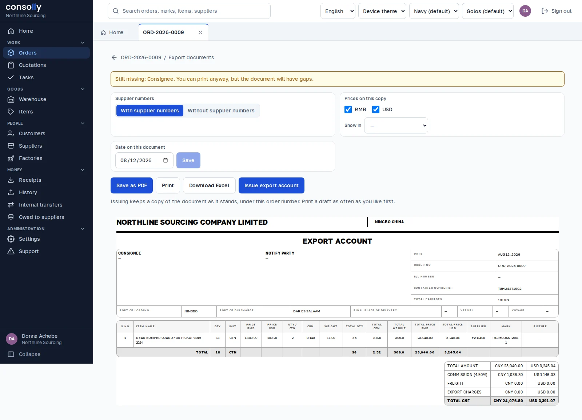Screen dimensions: 582x420
Task: Click the back arrow beside ORD-2026-0009
Action: [x=114, y=57]
